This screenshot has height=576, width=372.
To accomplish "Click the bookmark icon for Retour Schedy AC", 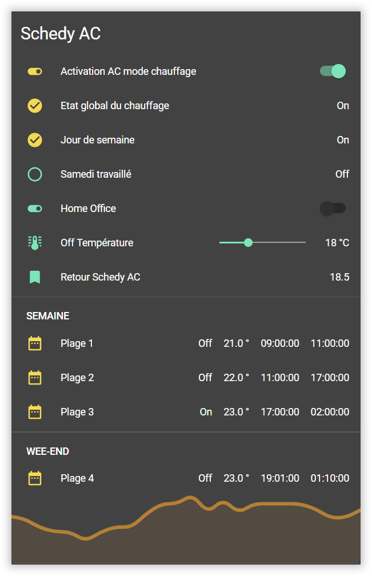I will pyautogui.click(x=35, y=277).
